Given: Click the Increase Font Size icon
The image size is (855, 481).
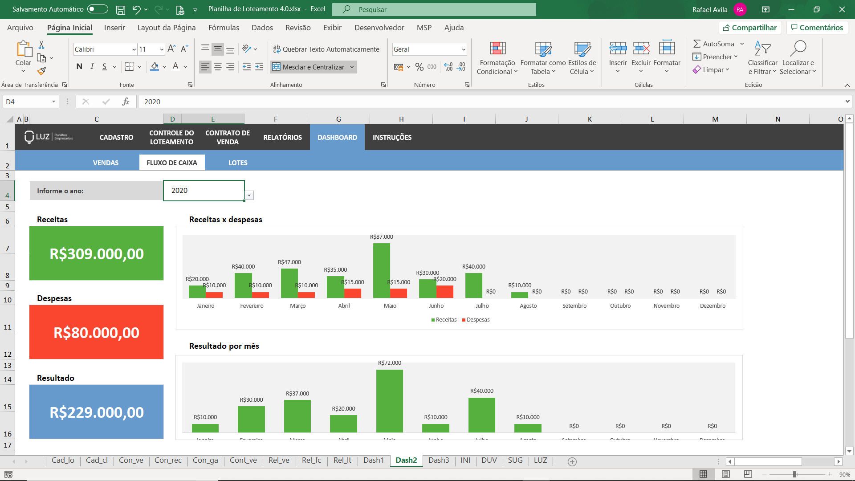Looking at the screenshot, I should (171, 49).
